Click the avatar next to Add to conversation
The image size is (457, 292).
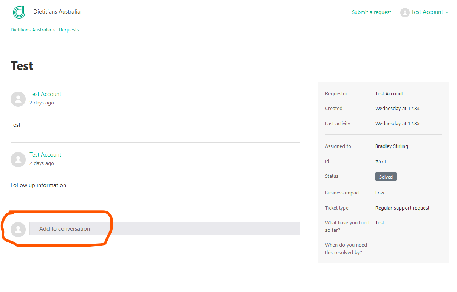tap(18, 230)
